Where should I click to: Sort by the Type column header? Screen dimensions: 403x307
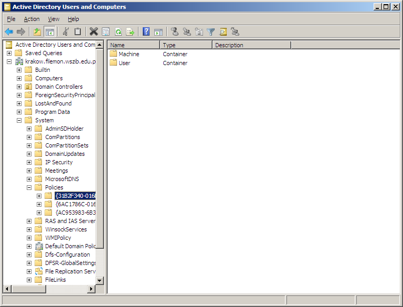(x=186, y=45)
